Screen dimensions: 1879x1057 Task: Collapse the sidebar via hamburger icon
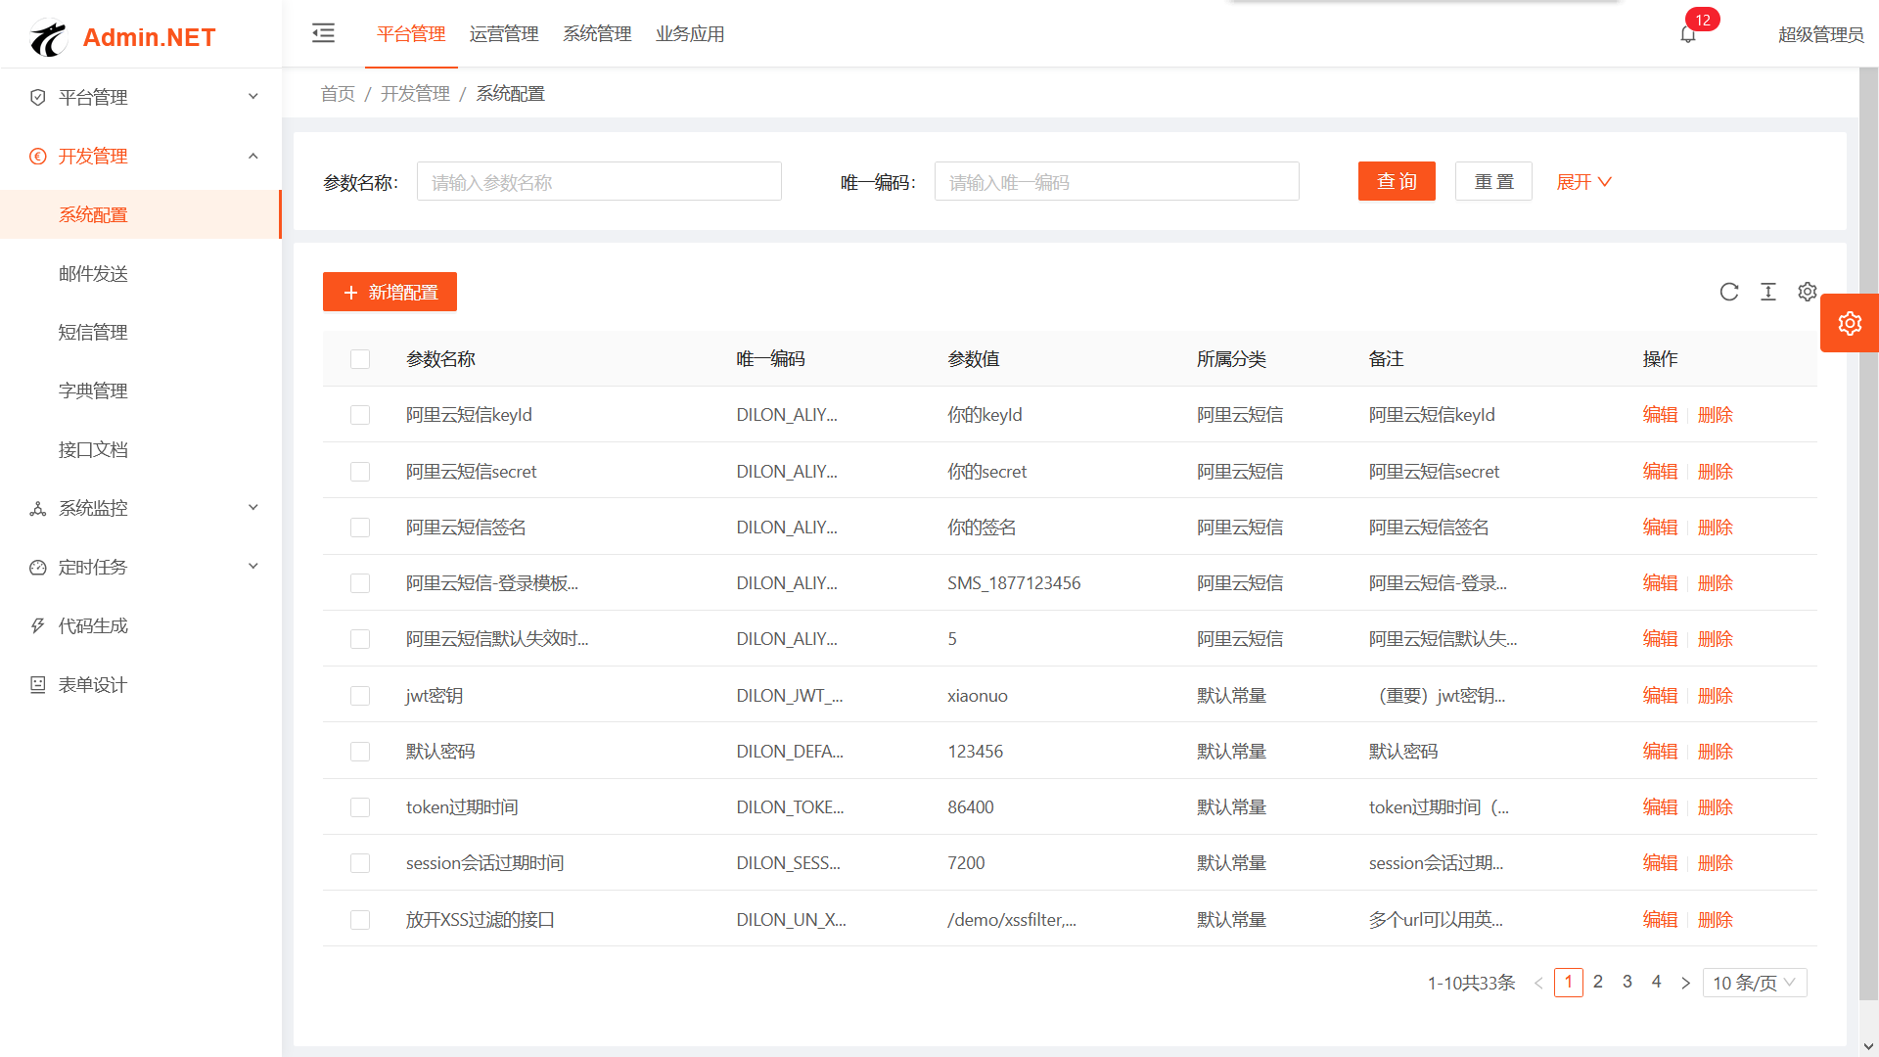tap(323, 33)
